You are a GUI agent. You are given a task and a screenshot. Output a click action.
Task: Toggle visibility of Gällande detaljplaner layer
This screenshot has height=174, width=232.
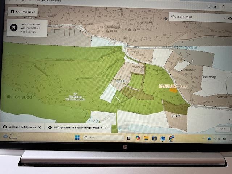[x=5, y=127]
